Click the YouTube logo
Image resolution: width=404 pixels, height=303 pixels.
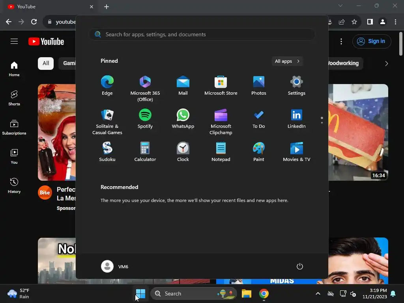tap(46, 41)
